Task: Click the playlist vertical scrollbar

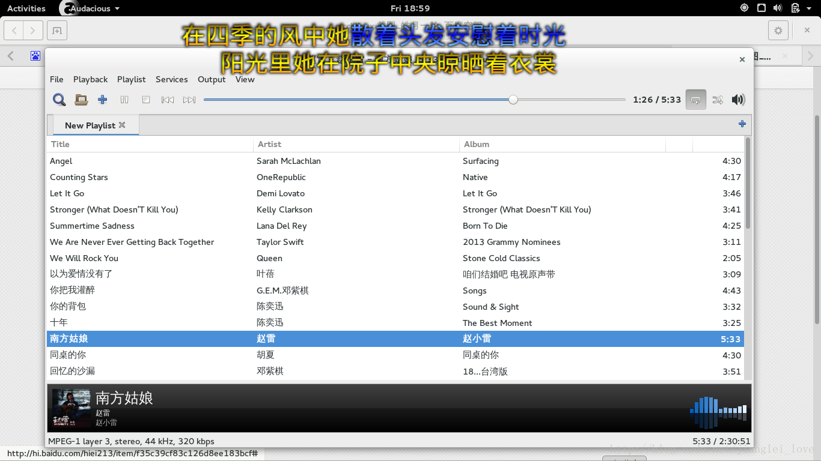Action: tap(748, 183)
